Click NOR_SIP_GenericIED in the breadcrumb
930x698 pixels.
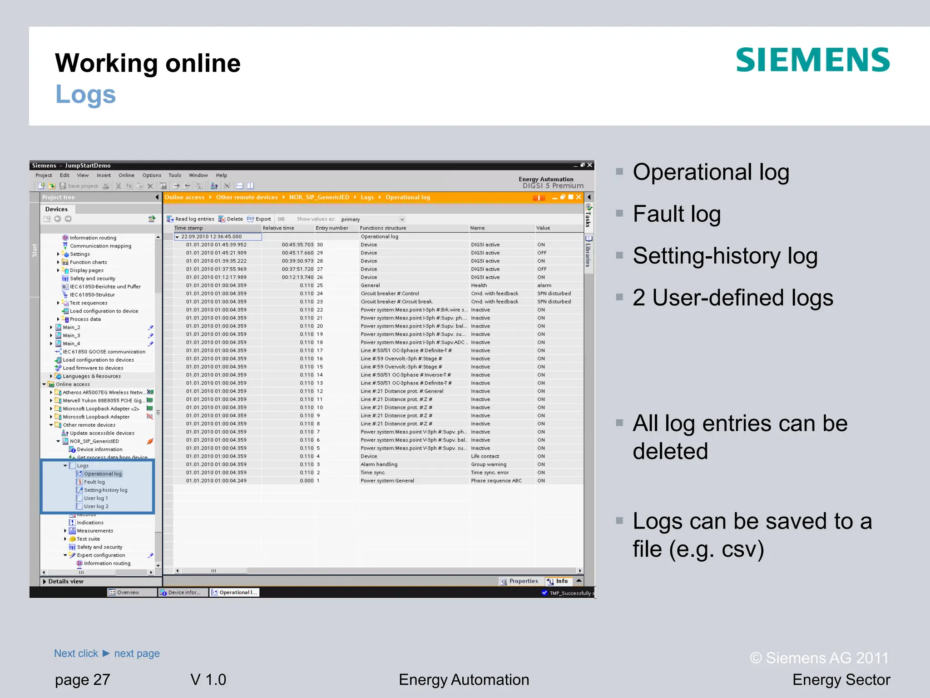click(319, 197)
